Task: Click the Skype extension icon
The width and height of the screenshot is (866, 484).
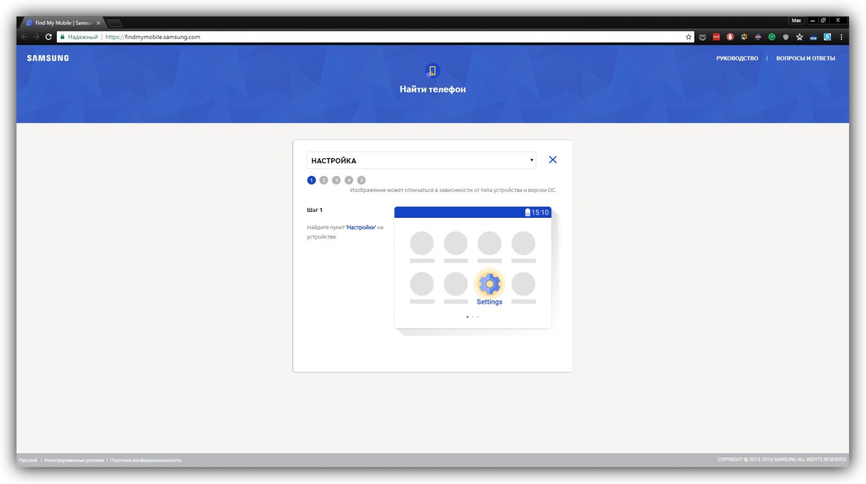Action: pos(827,37)
